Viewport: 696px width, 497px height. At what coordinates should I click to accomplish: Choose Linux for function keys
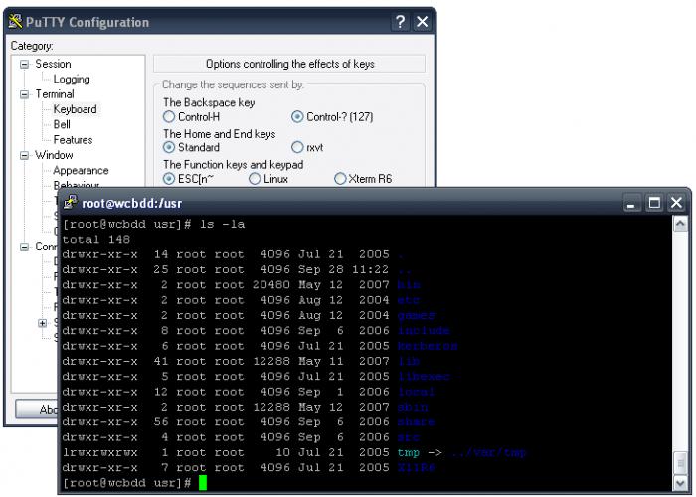255,179
